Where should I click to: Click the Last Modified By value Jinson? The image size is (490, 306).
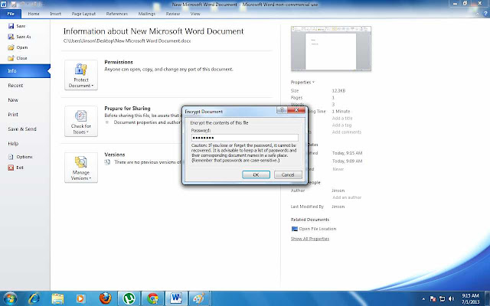[338, 207]
